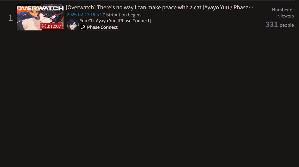Click the 2026-02-13 19:57 start date

pos(84,15)
